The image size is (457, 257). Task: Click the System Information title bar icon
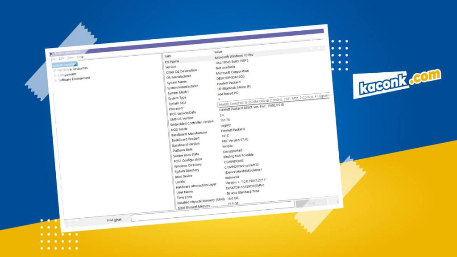pos(51,54)
